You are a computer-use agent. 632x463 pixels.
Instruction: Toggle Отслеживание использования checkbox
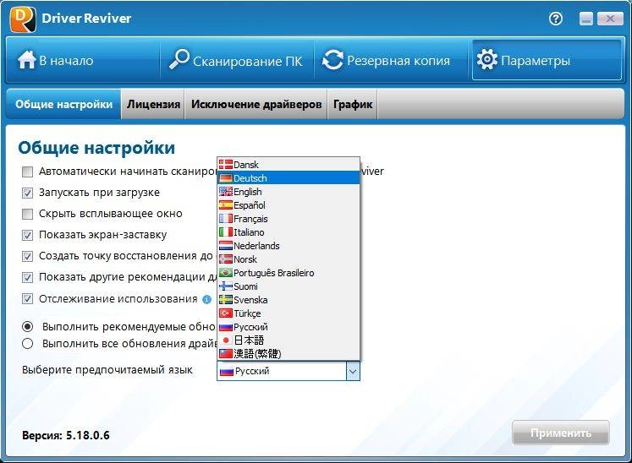click(x=27, y=299)
